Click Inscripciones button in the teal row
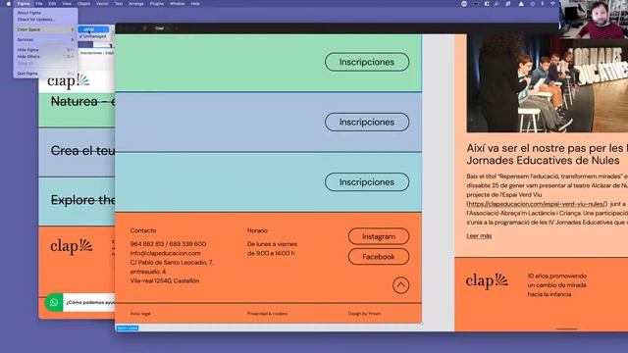The width and height of the screenshot is (628, 353). click(367, 182)
